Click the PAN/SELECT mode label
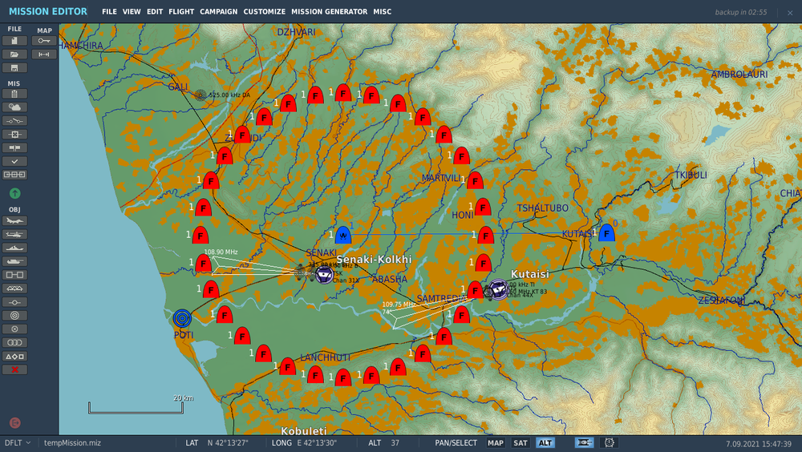The height and width of the screenshot is (452, 802). 456,443
